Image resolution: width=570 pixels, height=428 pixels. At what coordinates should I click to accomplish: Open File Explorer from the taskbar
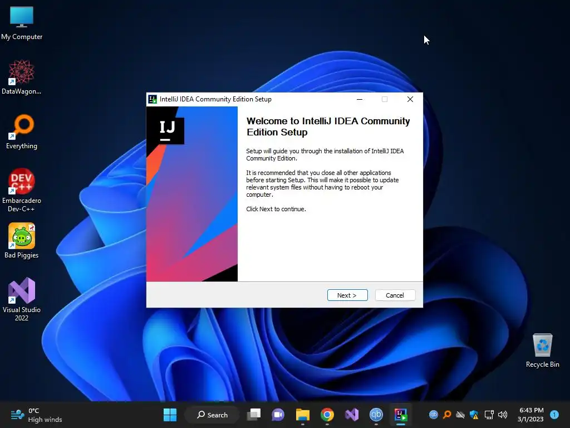pos(302,415)
